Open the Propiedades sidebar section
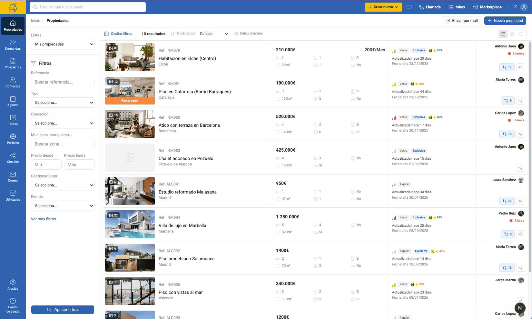Image resolution: width=532 pixels, height=319 pixels. point(13,26)
